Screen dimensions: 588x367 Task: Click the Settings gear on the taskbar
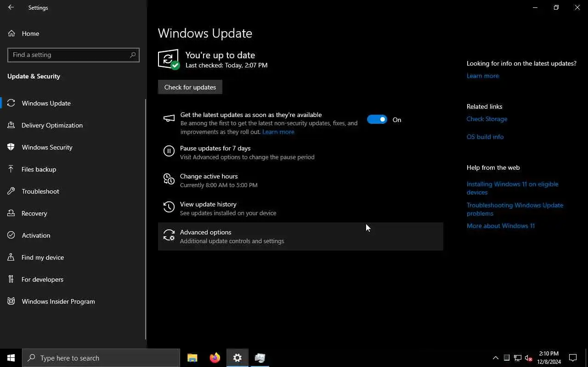(237, 358)
